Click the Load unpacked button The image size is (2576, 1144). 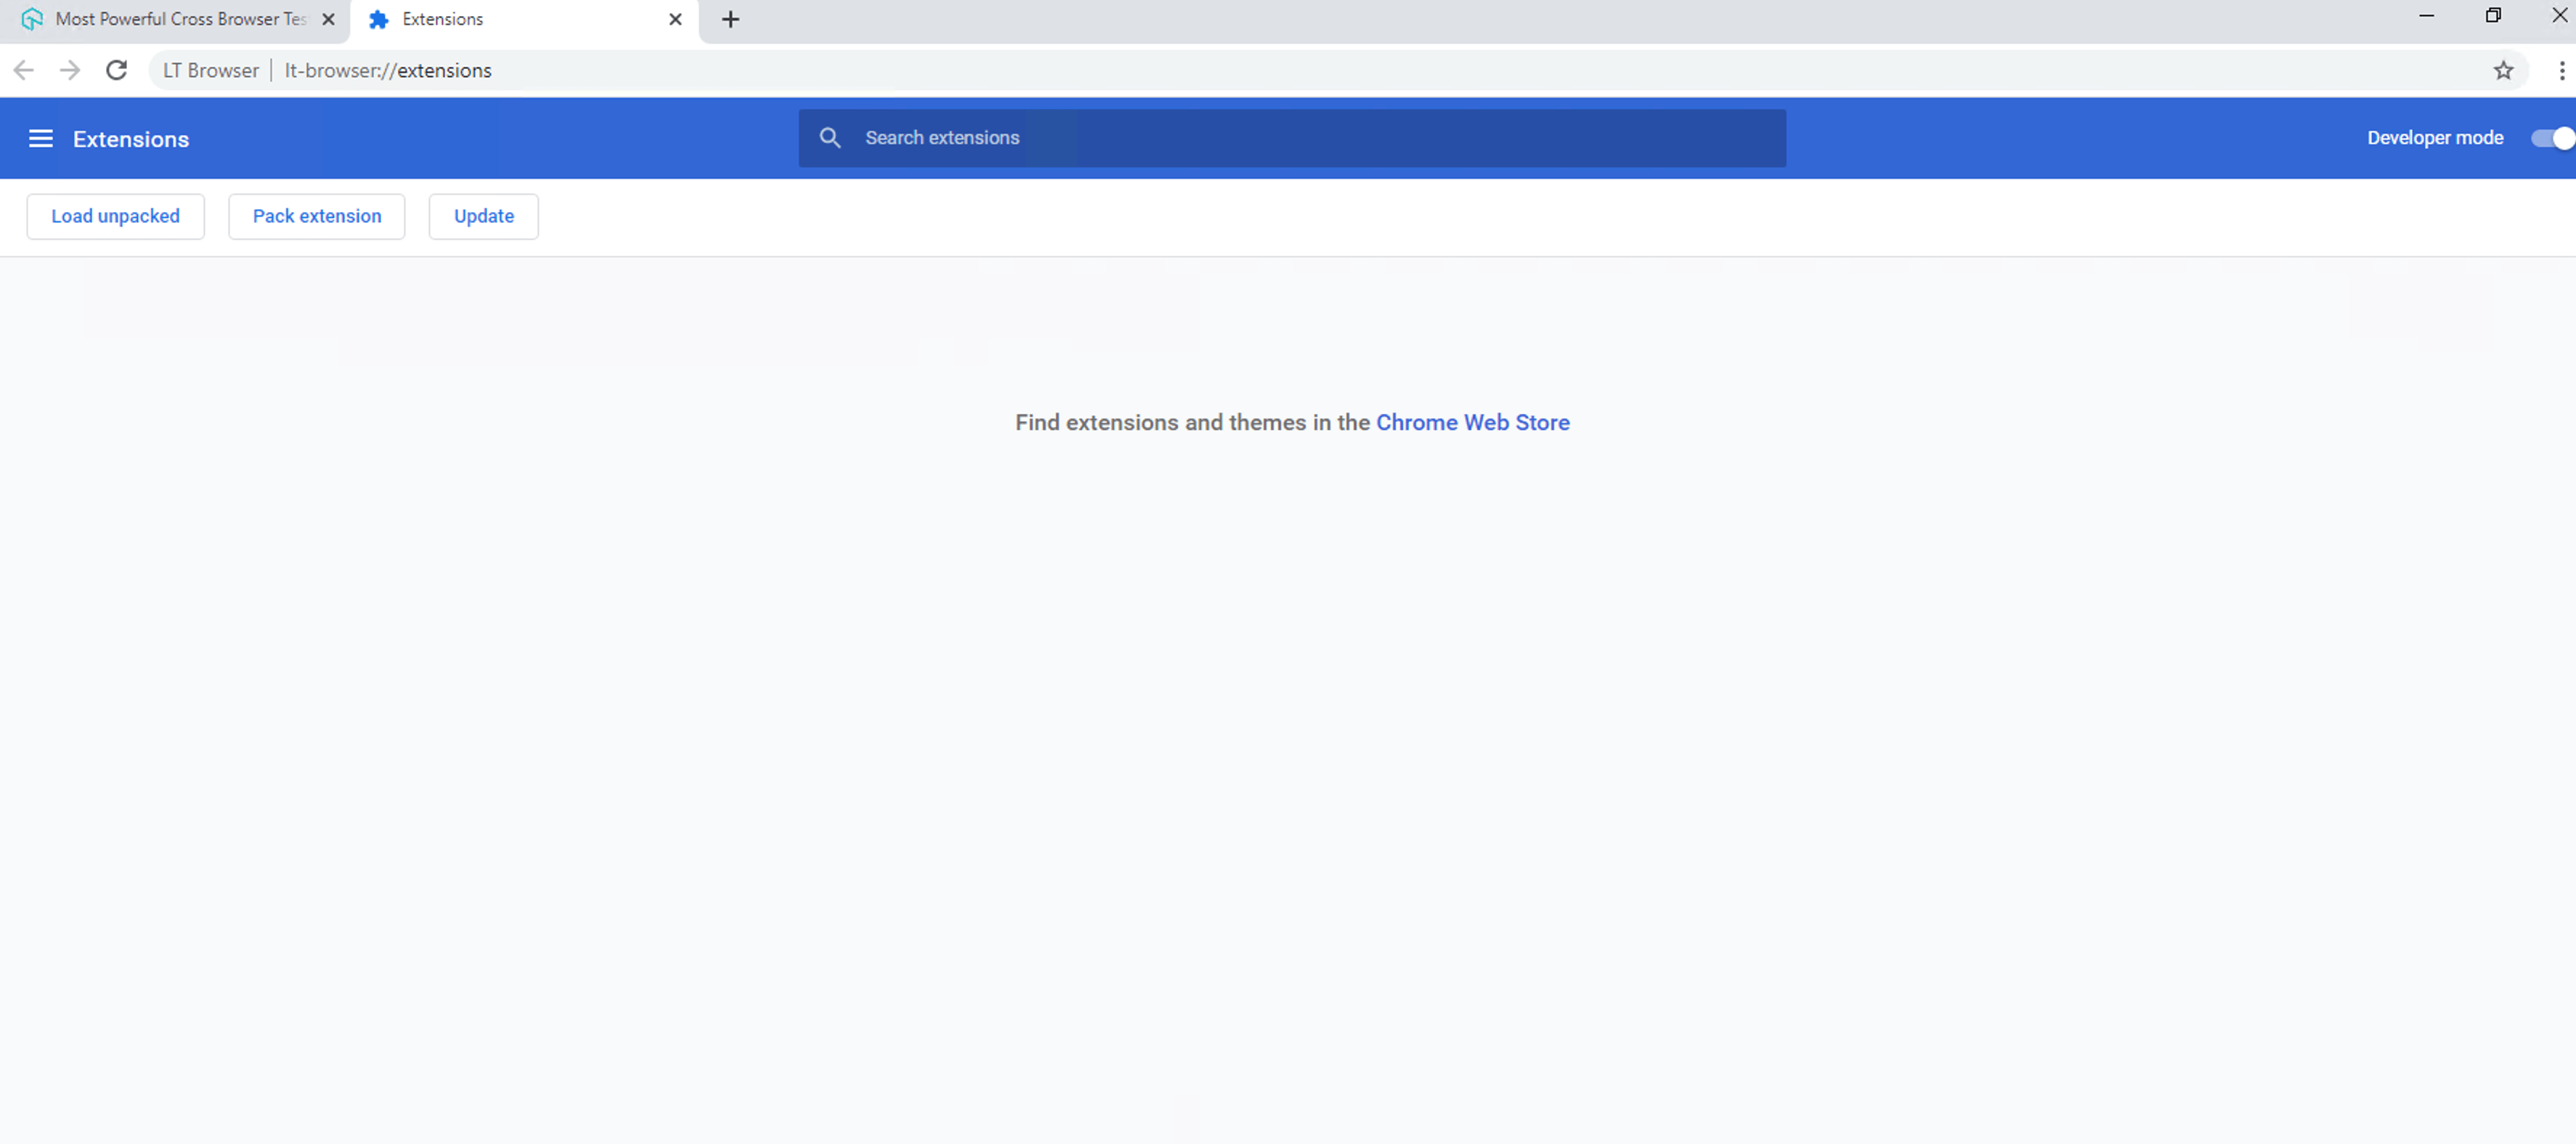(x=115, y=215)
